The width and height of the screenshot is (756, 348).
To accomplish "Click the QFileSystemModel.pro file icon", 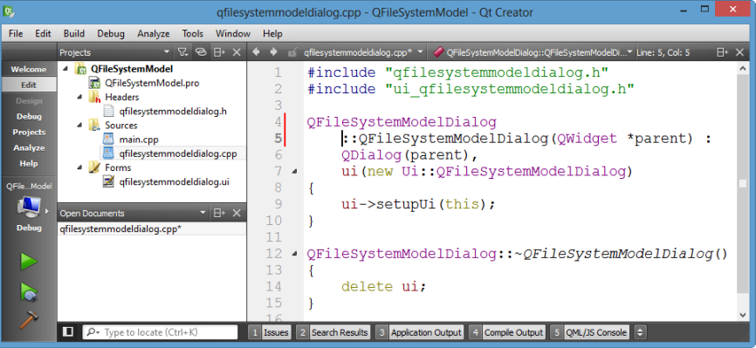I will [x=95, y=83].
